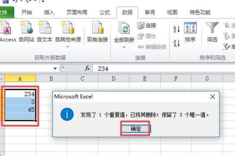Switch to the 视图 view tab
This screenshot has width=235, height=156.
tap(172, 12)
